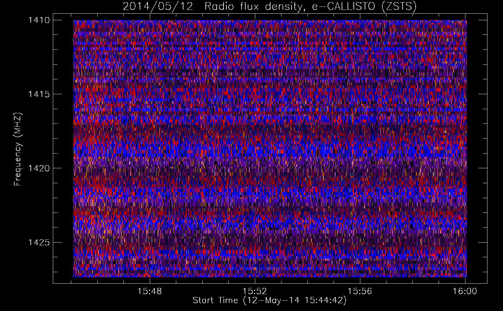503x311 pixels.
Task: Click the plot title '2014/05/12 Radio flux density, e-CALLISTO (ZSTS)'
Action: pos(270,7)
